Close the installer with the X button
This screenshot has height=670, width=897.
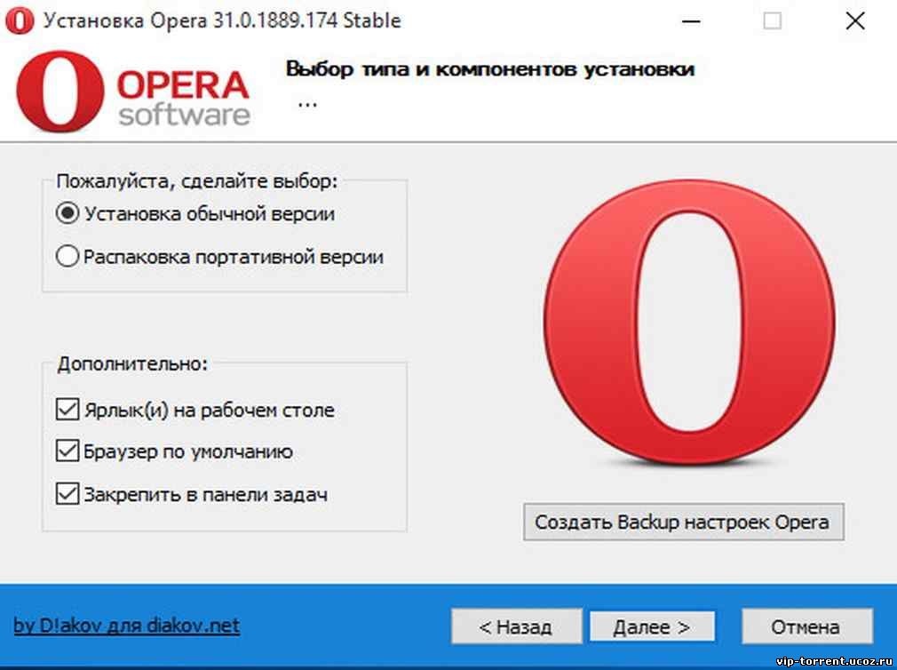pos(854,21)
